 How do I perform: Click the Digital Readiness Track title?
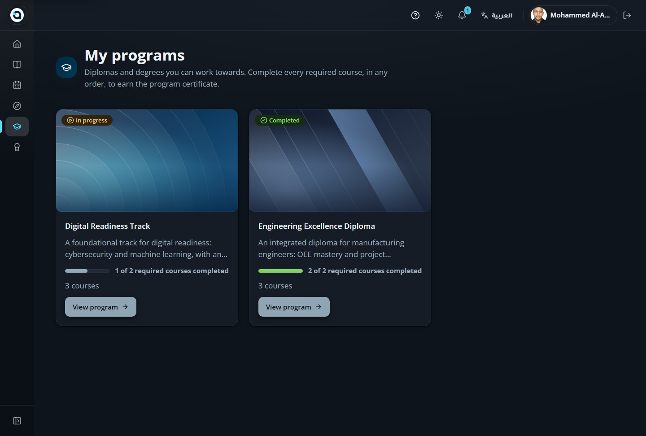point(108,226)
